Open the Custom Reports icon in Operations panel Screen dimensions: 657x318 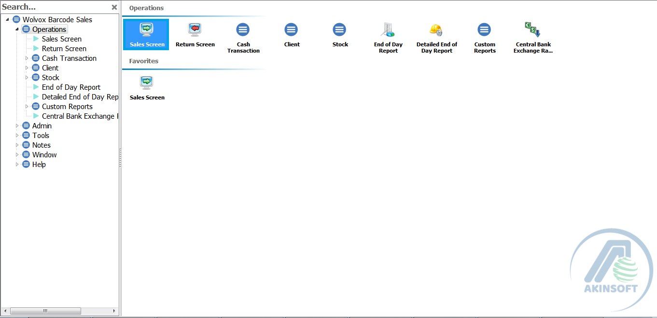point(485,38)
